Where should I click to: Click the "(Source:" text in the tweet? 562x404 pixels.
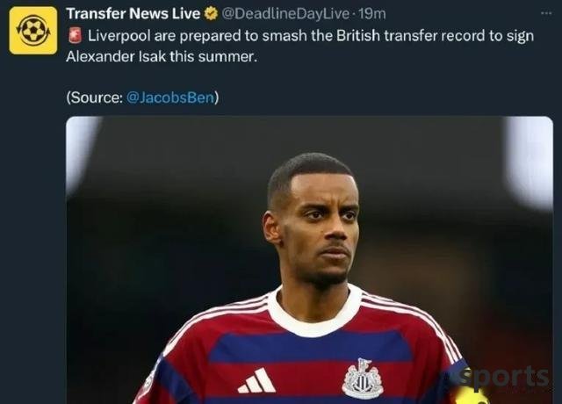(x=95, y=97)
